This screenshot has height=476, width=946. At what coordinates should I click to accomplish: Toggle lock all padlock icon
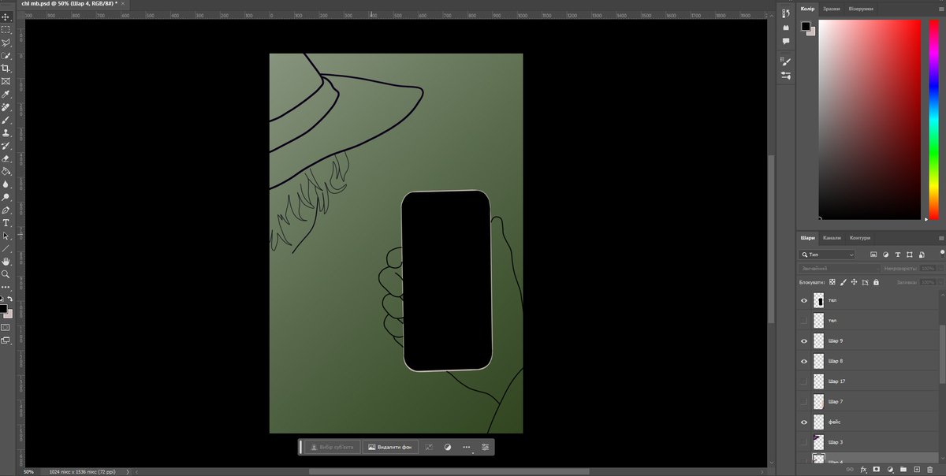pos(876,281)
